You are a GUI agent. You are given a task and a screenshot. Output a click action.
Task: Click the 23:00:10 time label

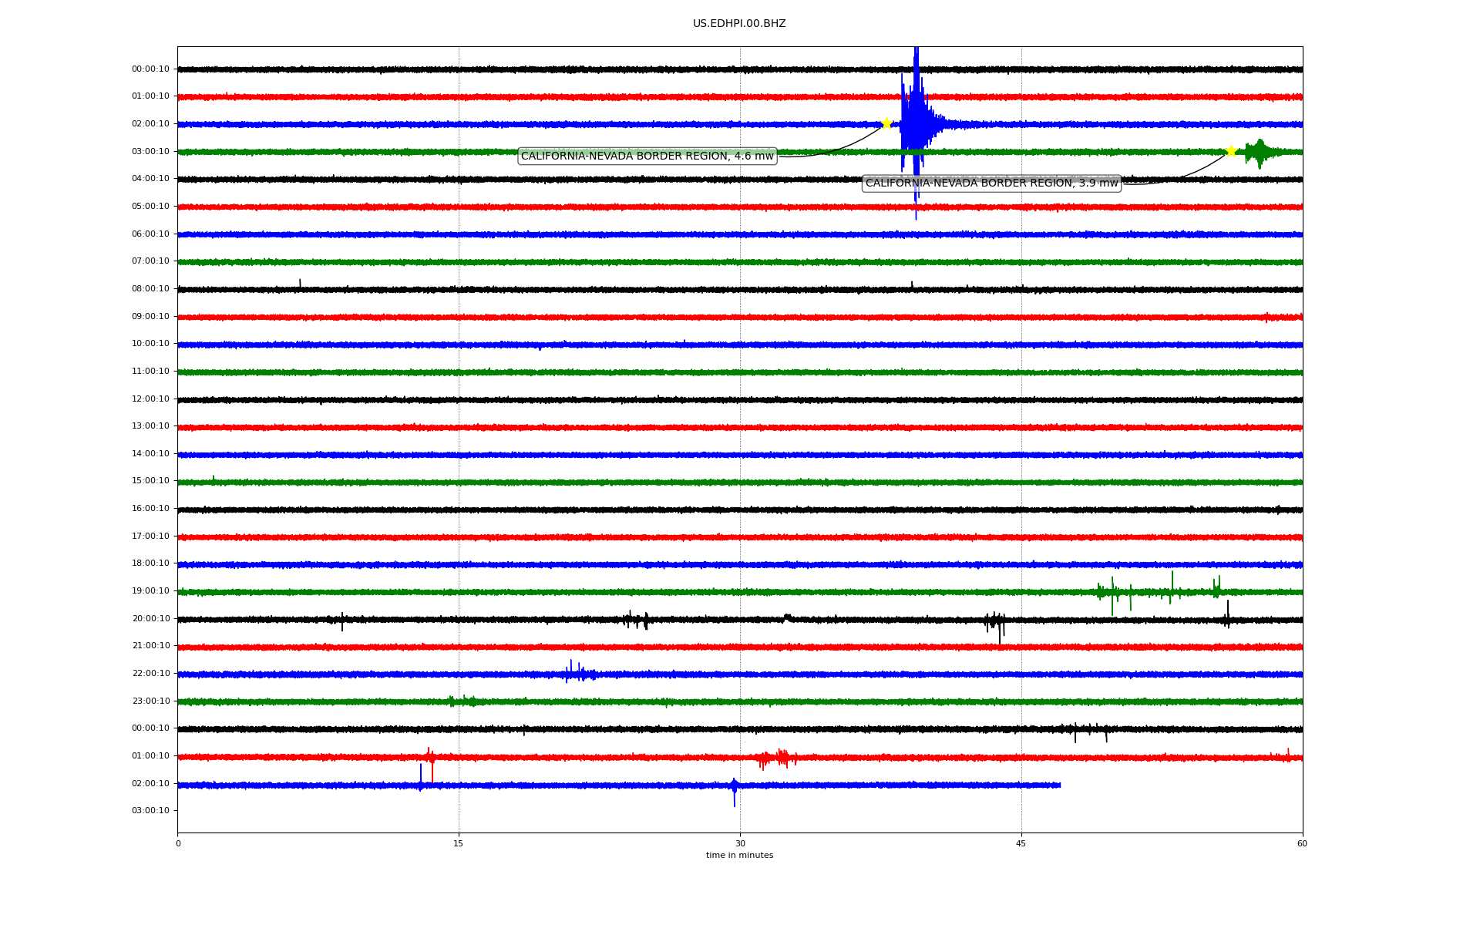point(150,701)
